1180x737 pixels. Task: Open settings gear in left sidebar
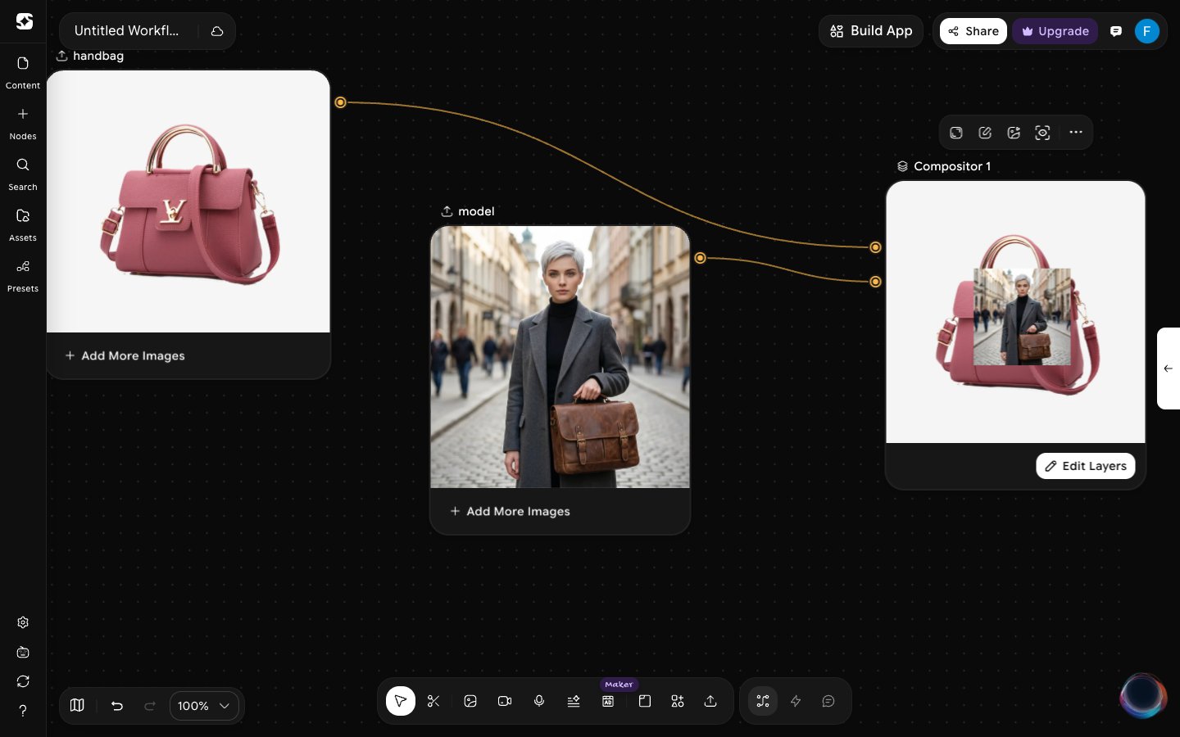coord(23,622)
